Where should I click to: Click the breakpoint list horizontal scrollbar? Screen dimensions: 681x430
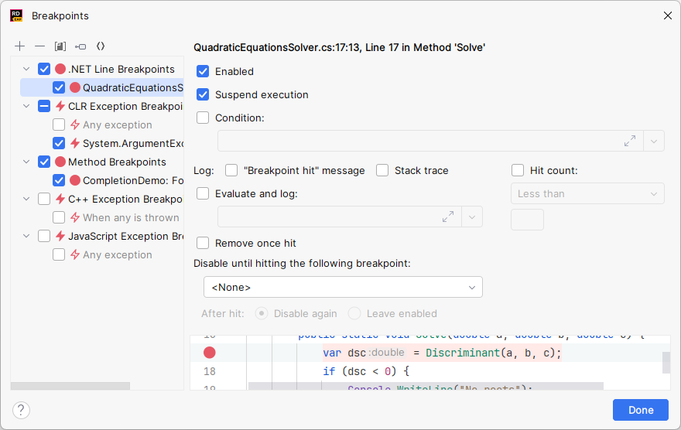(x=70, y=385)
